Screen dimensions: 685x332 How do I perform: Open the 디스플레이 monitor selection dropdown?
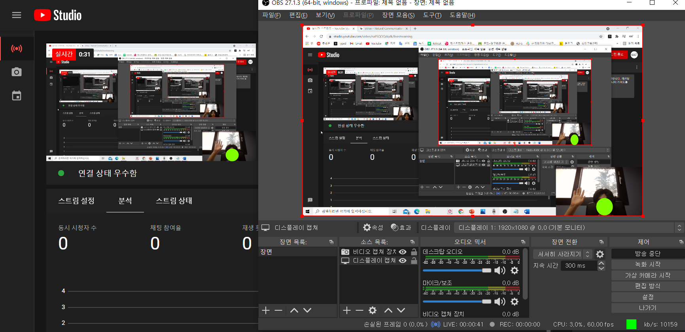[569, 227]
